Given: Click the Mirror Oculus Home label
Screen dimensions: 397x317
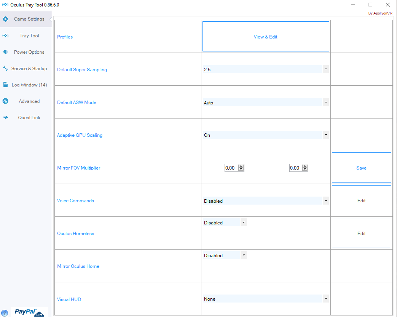Looking at the screenshot, I should (x=78, y=266).
